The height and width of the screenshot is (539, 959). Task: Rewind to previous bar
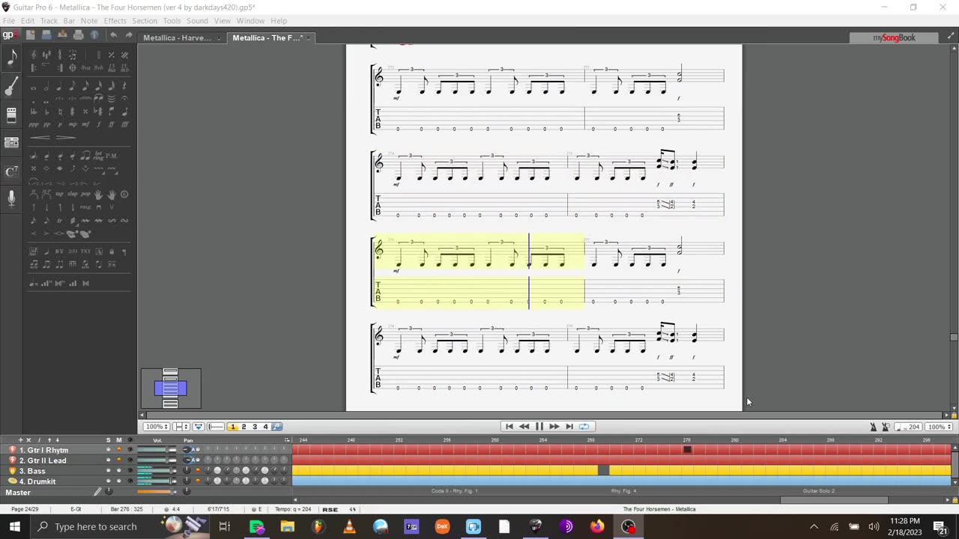coord(524,427)
